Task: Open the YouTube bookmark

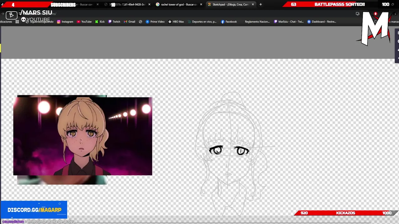Action: (x=84, y=22)
